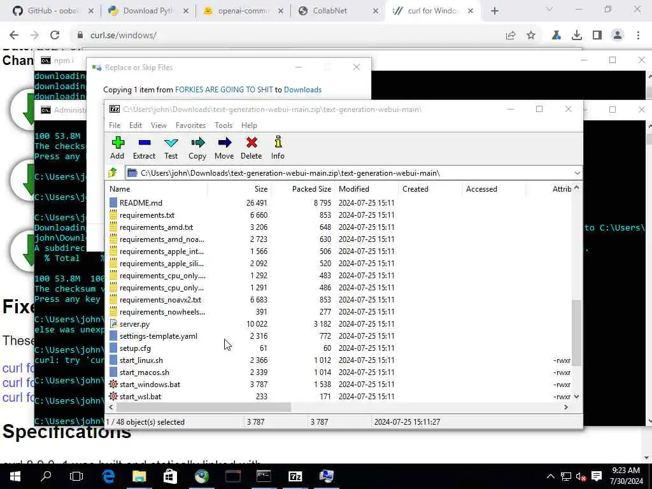The height and width of the screenshot is (489, 652).
Task: Click the 7-Zip vertical scrollbar thumb
Action: pyautogui.click(x=576, y=332)
